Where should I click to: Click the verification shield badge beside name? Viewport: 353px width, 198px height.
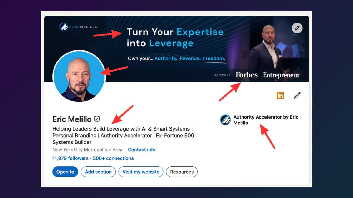pos(97,119)
